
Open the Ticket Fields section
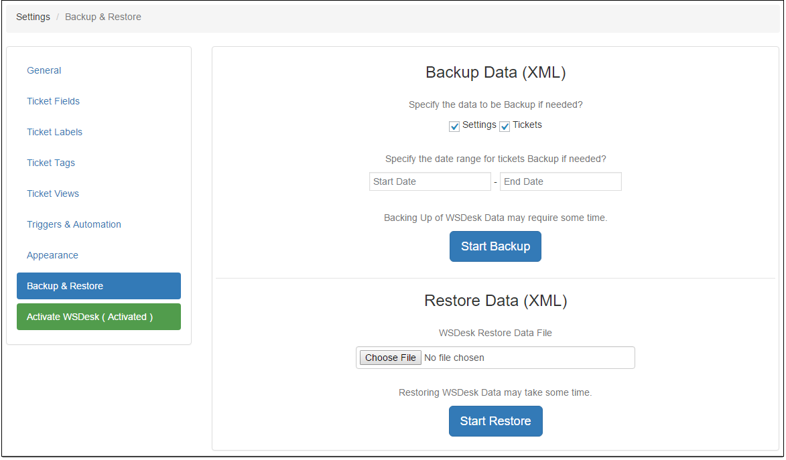click(53, 101)
